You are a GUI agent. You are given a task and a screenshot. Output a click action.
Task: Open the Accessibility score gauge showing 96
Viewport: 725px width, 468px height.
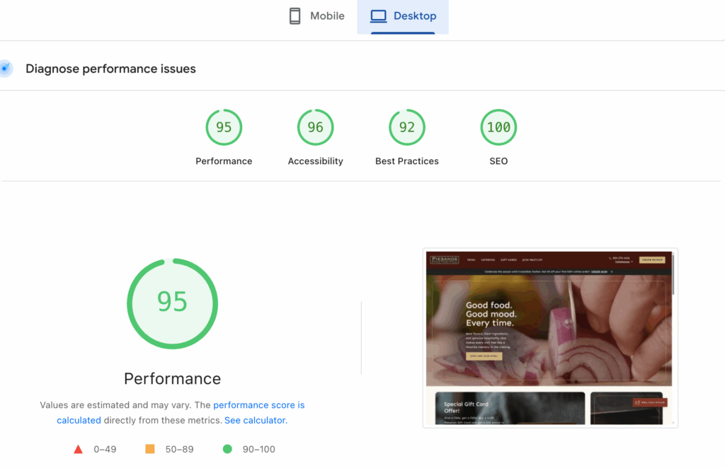(315, 127)
